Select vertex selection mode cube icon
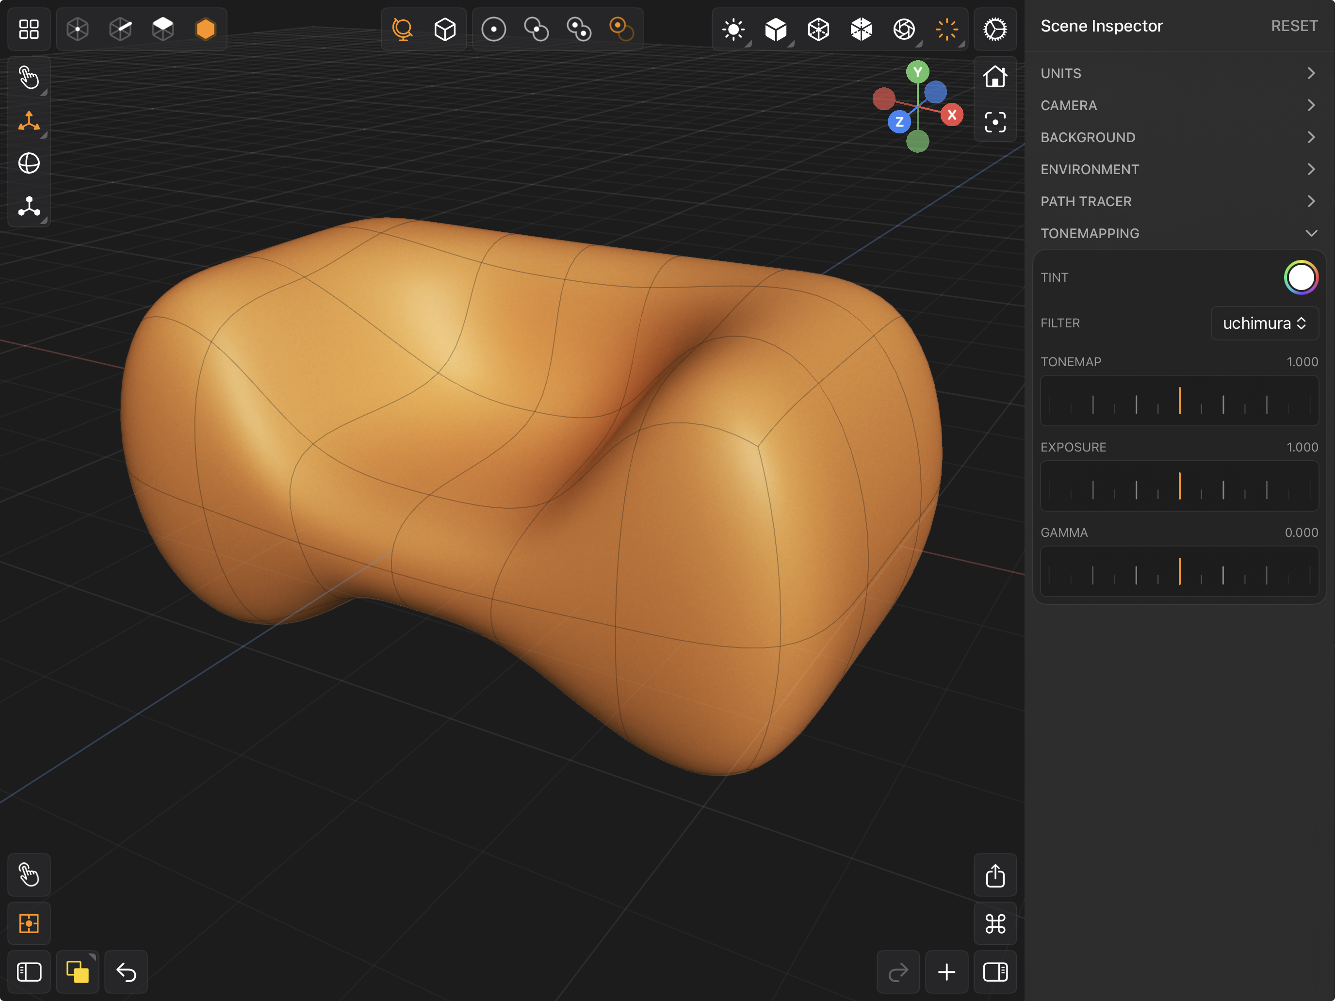This screenshot has height=1001, width=1335. click(x=78, y=29)
